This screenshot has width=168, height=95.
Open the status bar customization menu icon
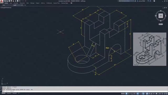click(167, 94)
